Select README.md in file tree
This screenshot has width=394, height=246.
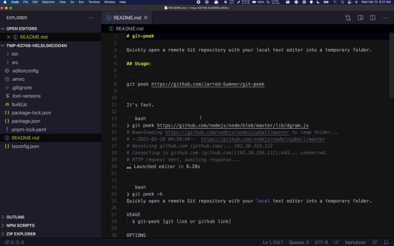click(x=50, y=138)
